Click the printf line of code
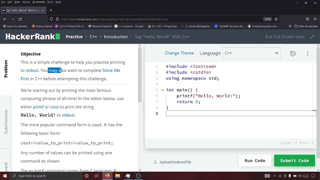Image resolution: width=320 pixels, height=180 pixels. [x=208, y=96]
